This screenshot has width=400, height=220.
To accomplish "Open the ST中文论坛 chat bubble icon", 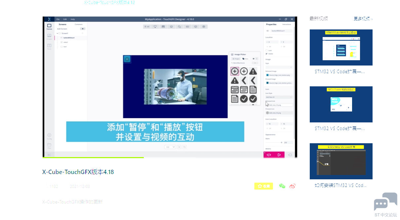I will pos(385,201).
